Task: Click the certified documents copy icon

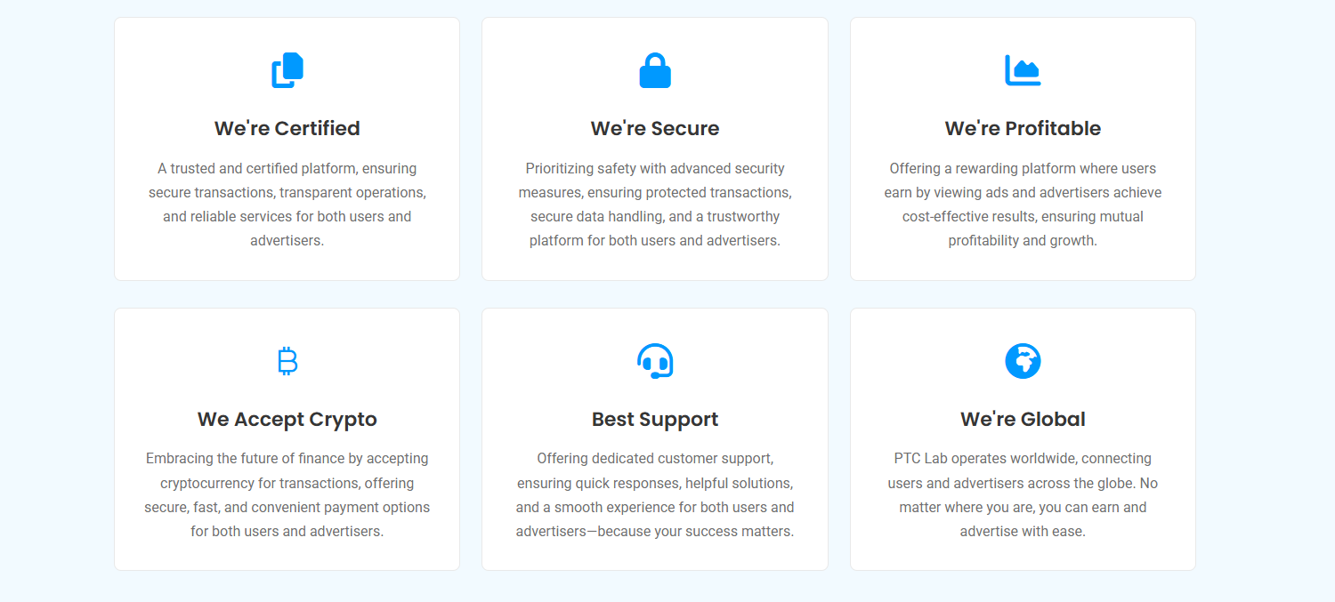Action: pos(287,70)
